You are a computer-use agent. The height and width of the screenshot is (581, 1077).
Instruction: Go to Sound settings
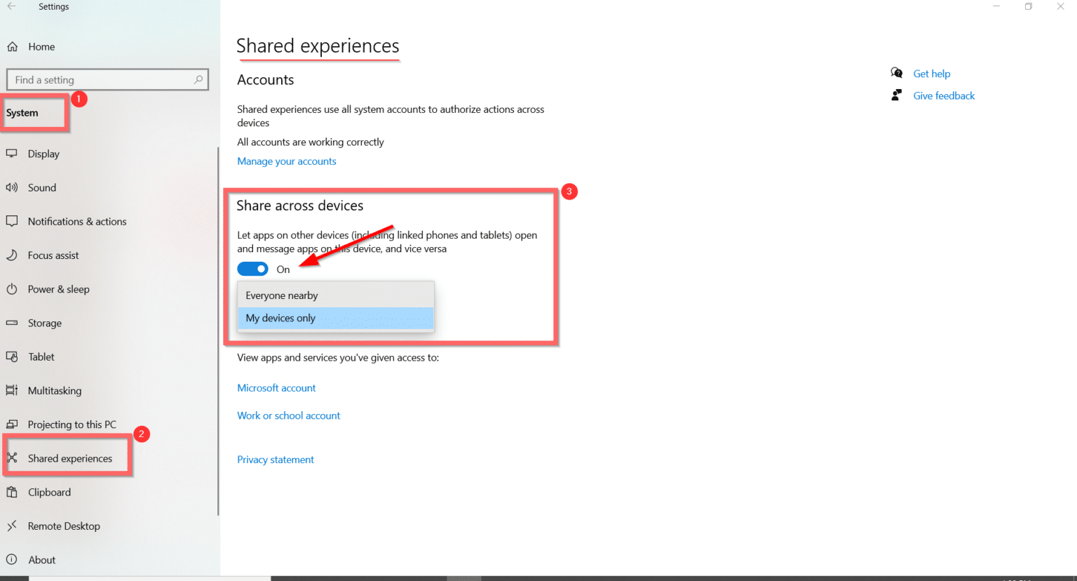tap(42, 187)
